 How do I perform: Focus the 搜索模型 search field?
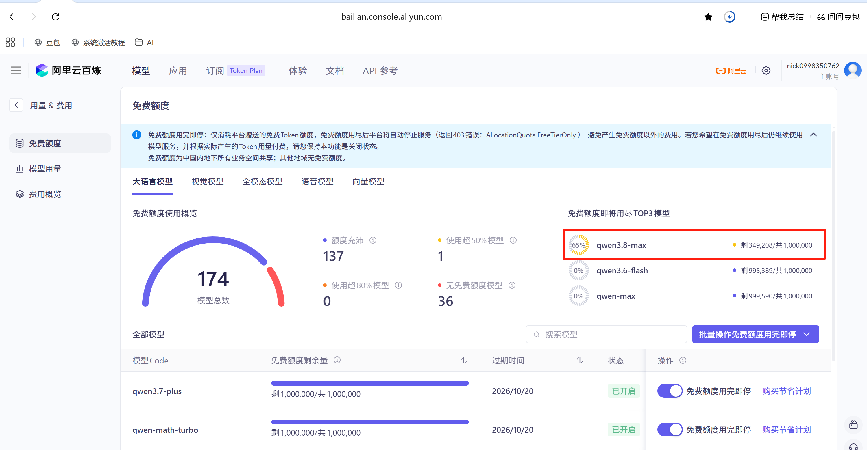pos(606,334)
